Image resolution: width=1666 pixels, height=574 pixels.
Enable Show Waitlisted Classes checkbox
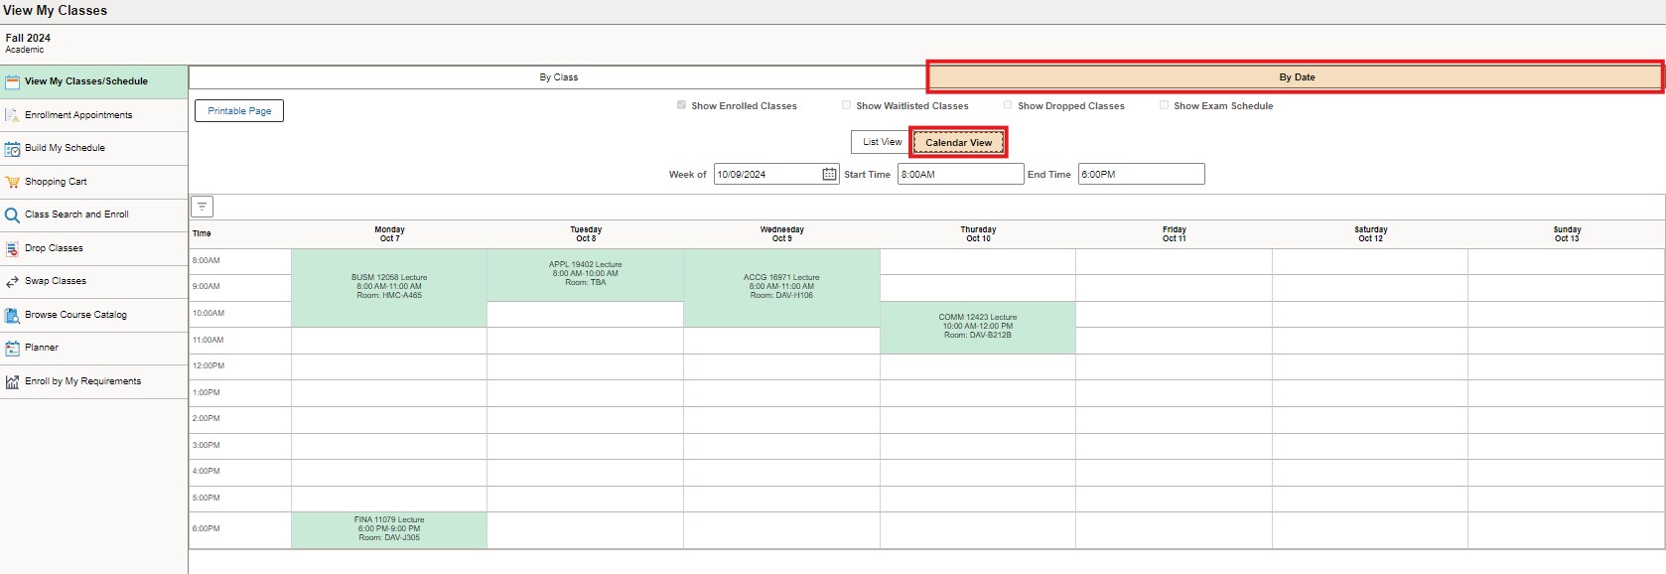846,105
